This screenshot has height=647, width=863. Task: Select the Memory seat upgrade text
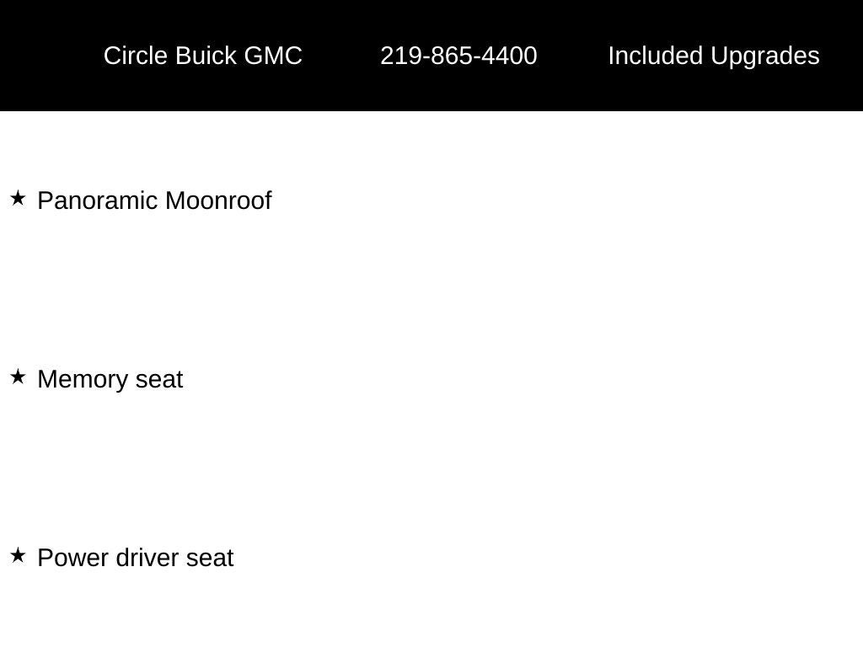pos(110,379)
